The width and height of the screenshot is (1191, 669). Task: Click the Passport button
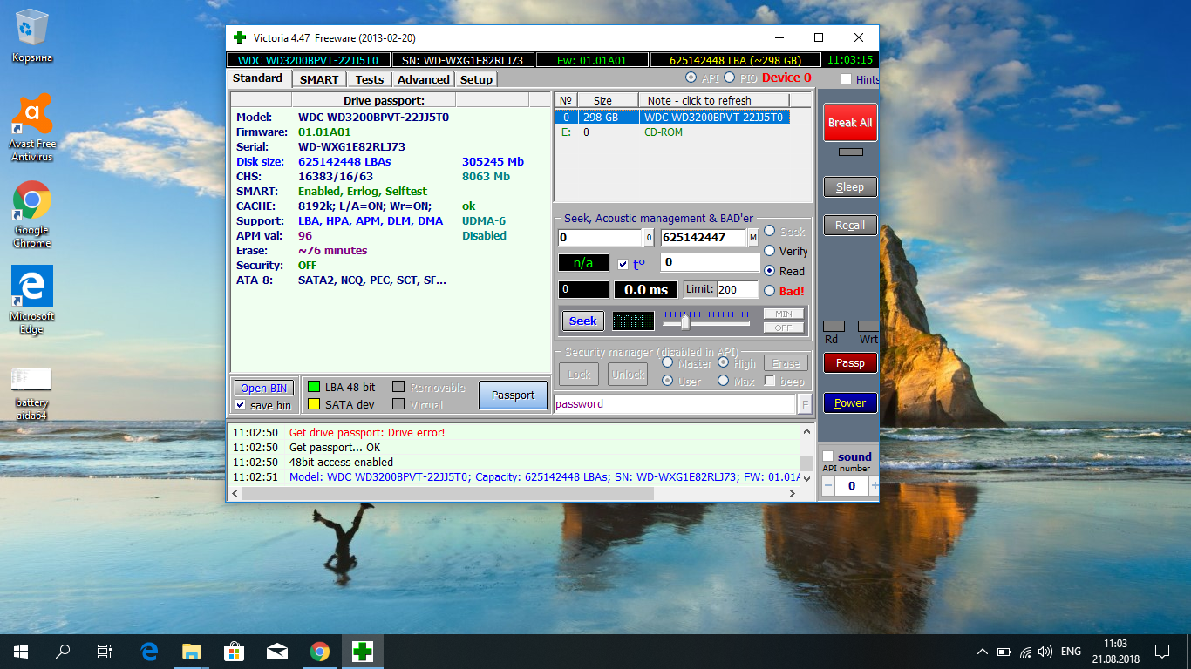point(513,395)
